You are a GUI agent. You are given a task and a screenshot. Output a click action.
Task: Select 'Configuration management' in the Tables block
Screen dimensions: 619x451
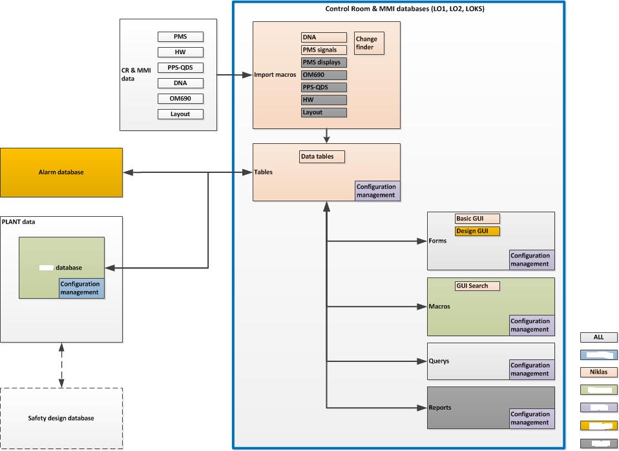[377, 191]
